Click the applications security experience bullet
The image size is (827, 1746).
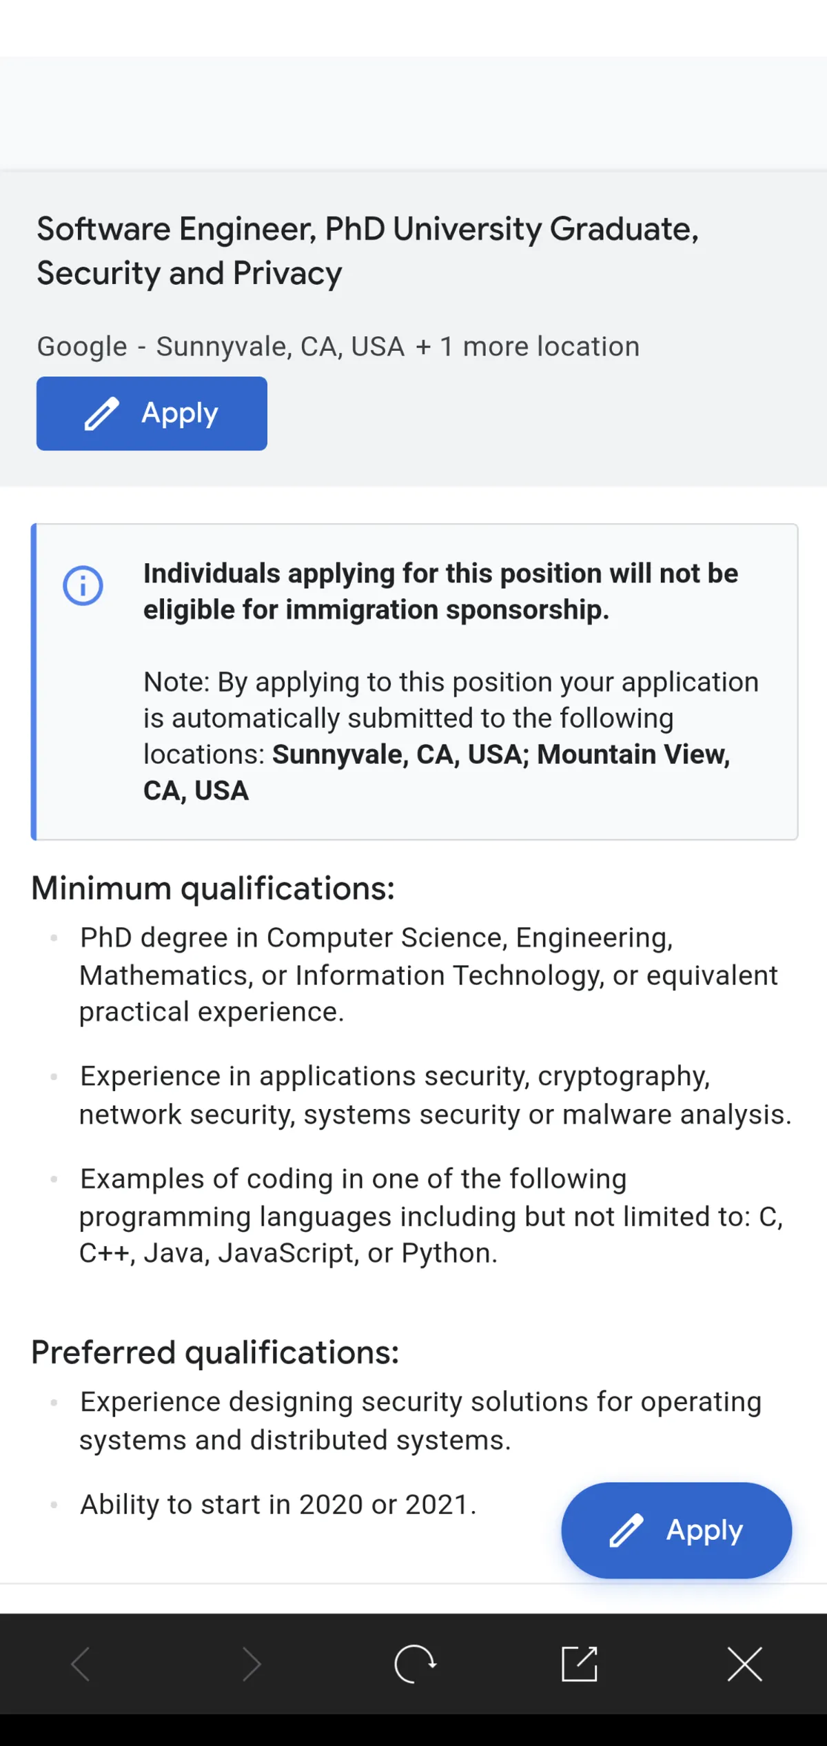(x=434, y=1095)
